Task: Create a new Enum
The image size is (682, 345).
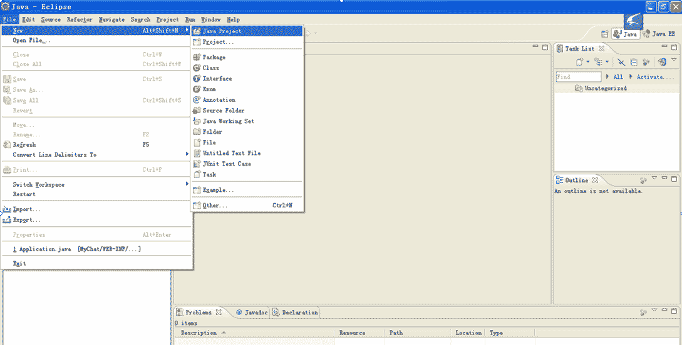Action: coord(247,89)
